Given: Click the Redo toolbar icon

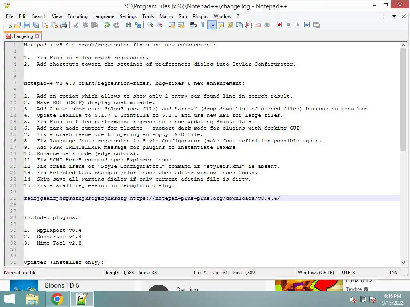Looking at the screenshot, I should tap(116, 25).
